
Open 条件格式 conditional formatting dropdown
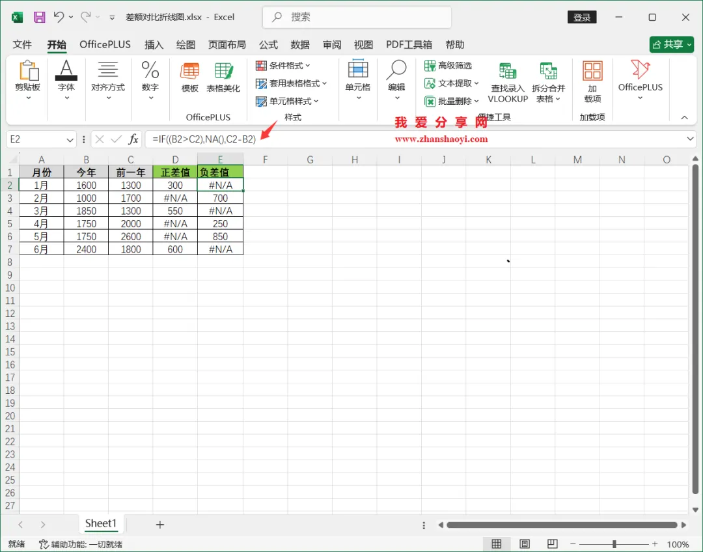tap(283, 66)
